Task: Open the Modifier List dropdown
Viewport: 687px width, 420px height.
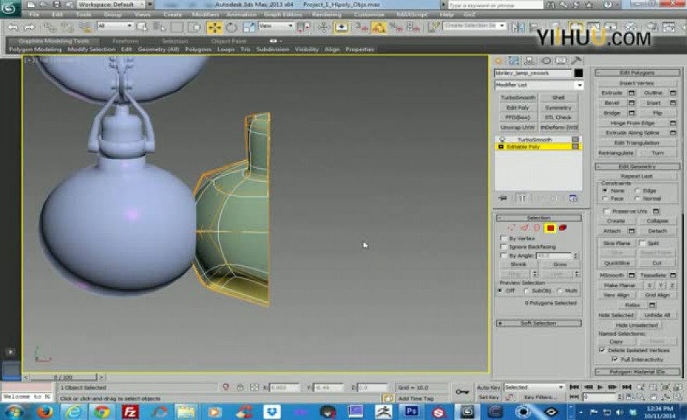Action: click(x=539, y=85)
